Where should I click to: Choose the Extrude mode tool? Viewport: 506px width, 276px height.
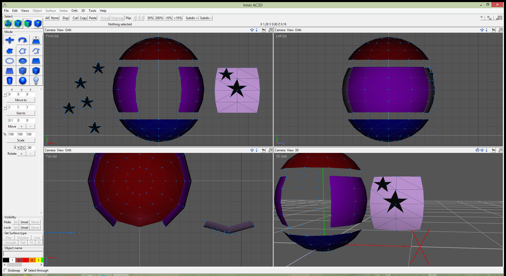(x=36, y=40)
